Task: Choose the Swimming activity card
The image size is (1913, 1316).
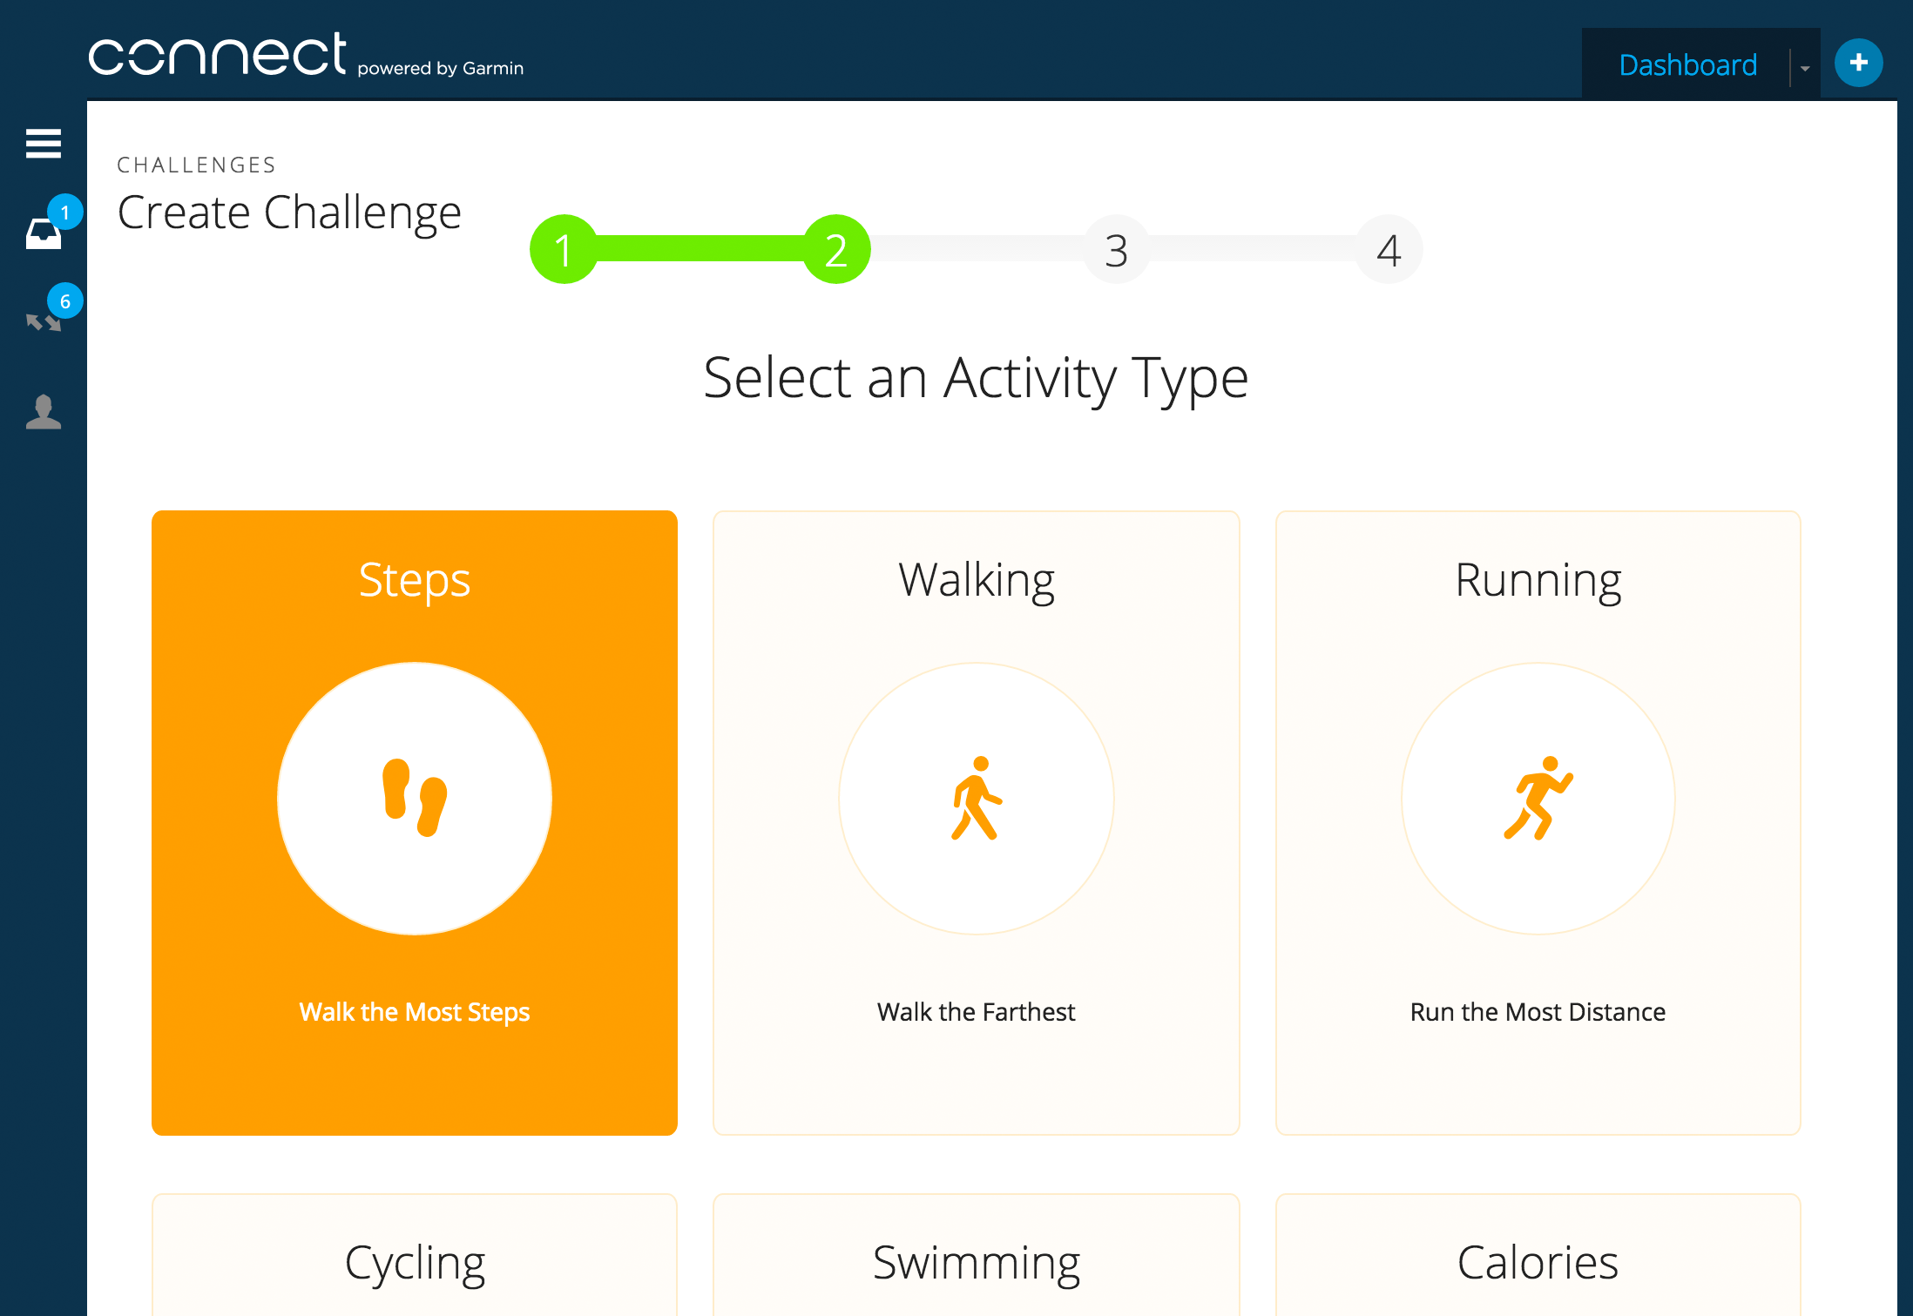Action: tap(977, 1255)
